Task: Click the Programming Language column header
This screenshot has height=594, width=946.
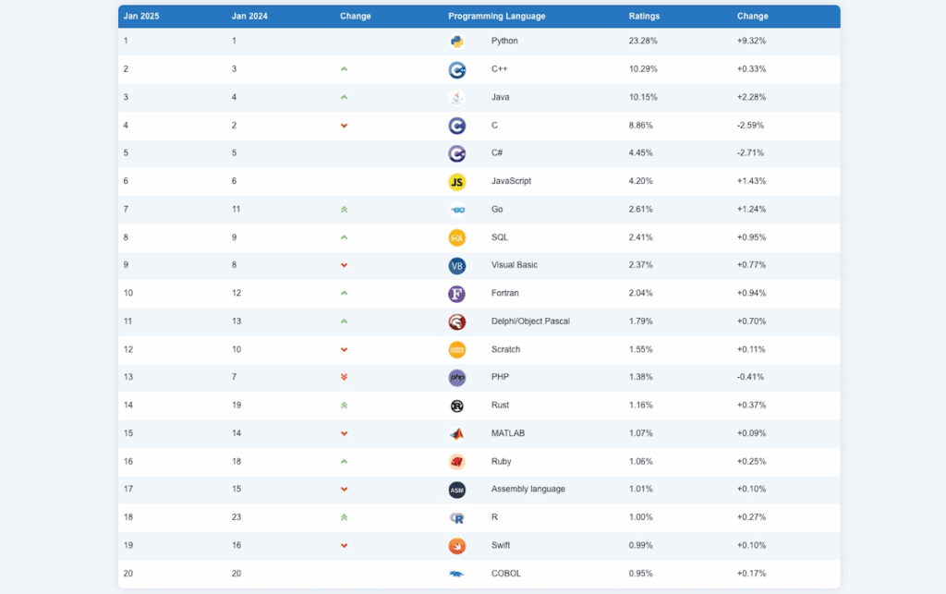Action: (x=496, y=17)
